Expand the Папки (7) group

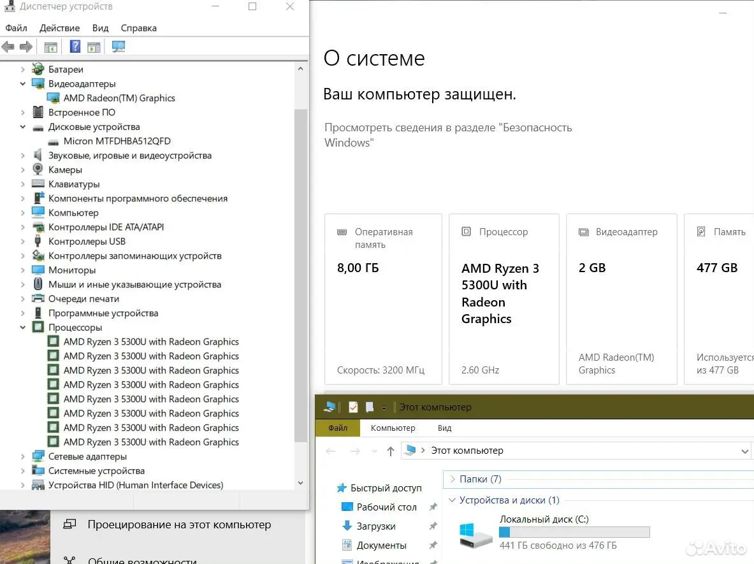453,479
